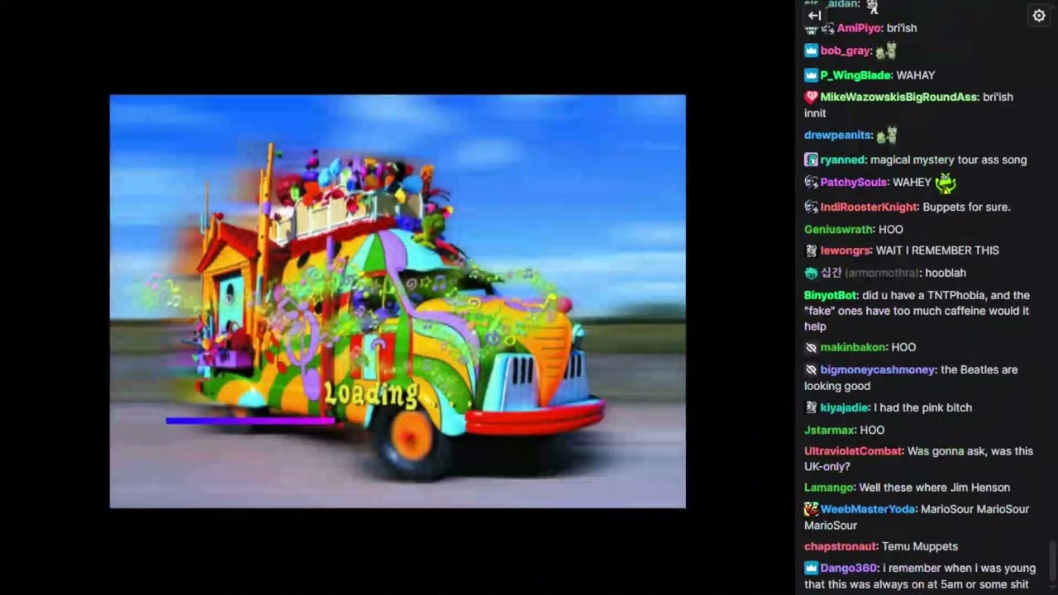The width and height of the screenshot is (1058, 595).
Task: Click the Dango360 username
Action: click(x=849, y=568)
